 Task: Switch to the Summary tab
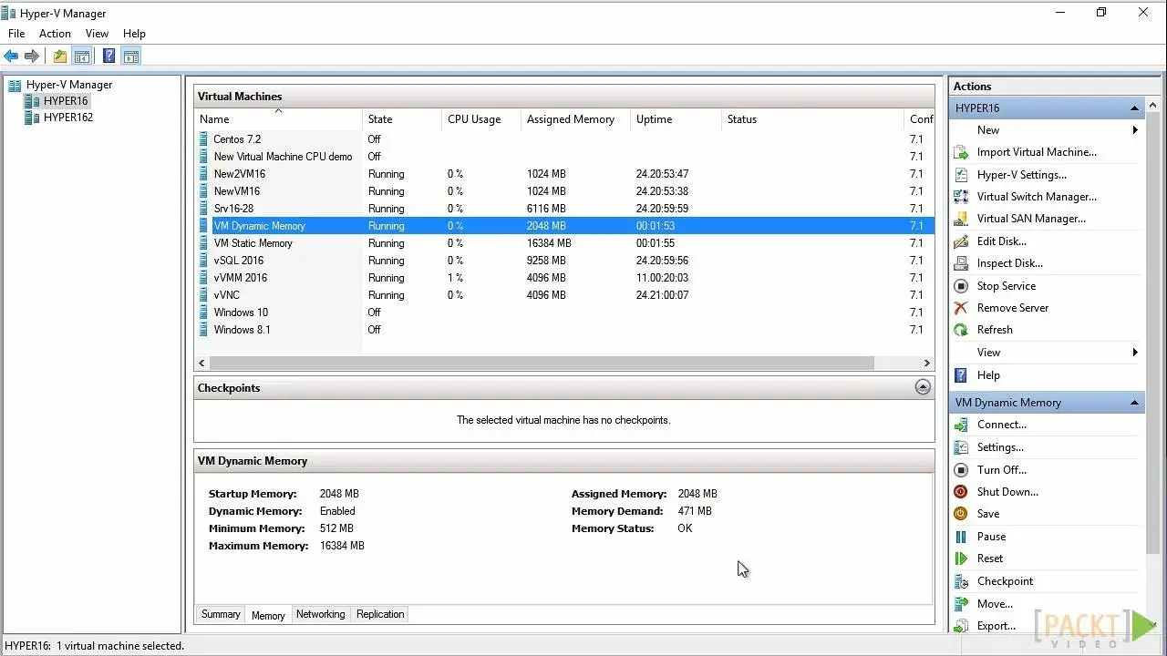coord(221,614)
